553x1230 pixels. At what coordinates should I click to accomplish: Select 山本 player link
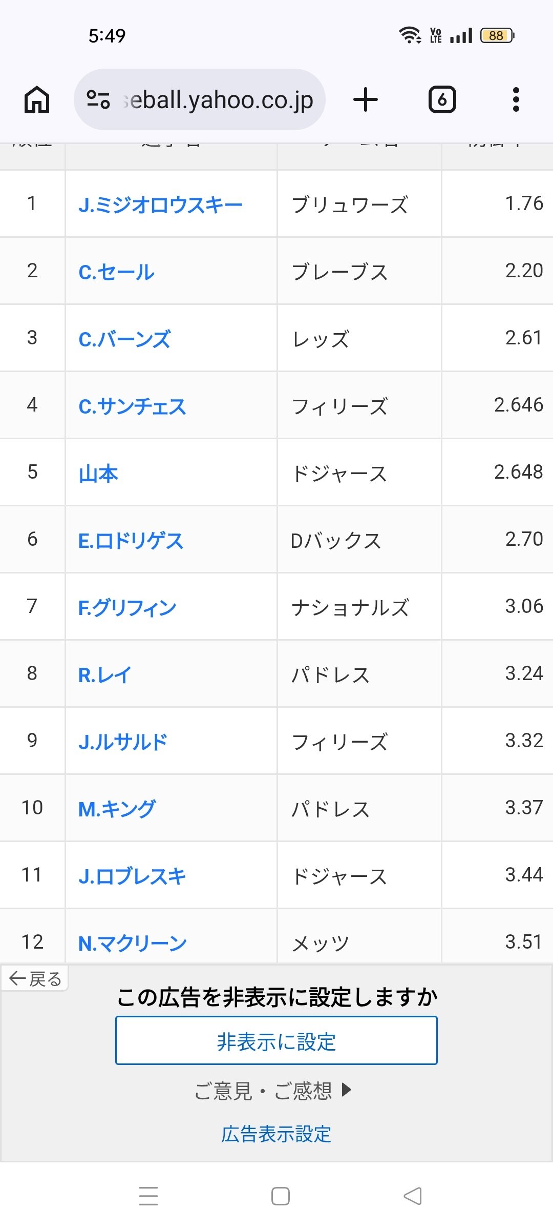click(x=98, y=473)
